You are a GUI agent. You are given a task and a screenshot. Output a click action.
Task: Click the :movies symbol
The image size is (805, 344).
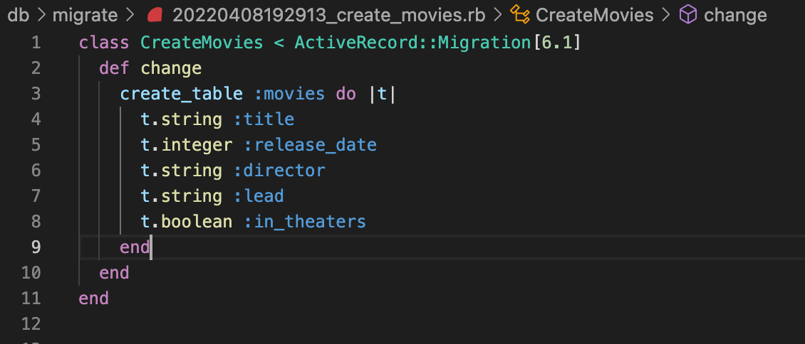[289, 94]
